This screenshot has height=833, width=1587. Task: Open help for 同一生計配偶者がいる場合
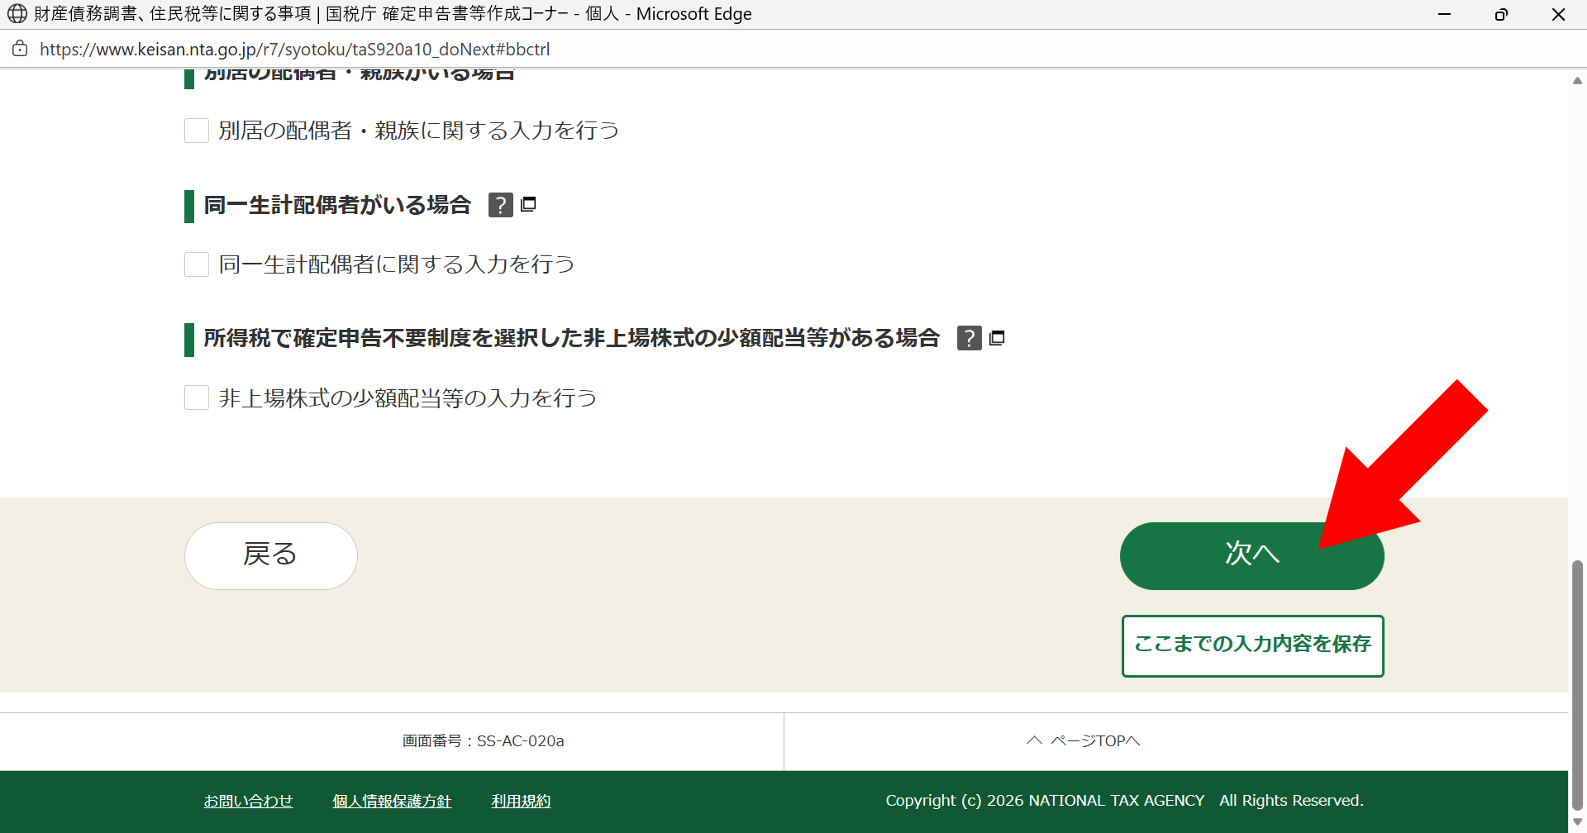[x=500, y=205]
